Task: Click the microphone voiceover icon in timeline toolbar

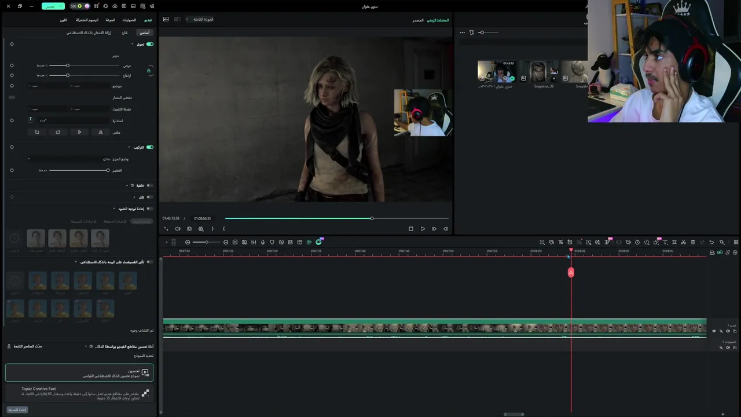Action: (263, 242)
